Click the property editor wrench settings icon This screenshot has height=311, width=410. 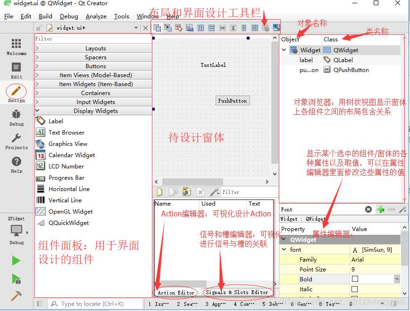(x=402, y=209)
